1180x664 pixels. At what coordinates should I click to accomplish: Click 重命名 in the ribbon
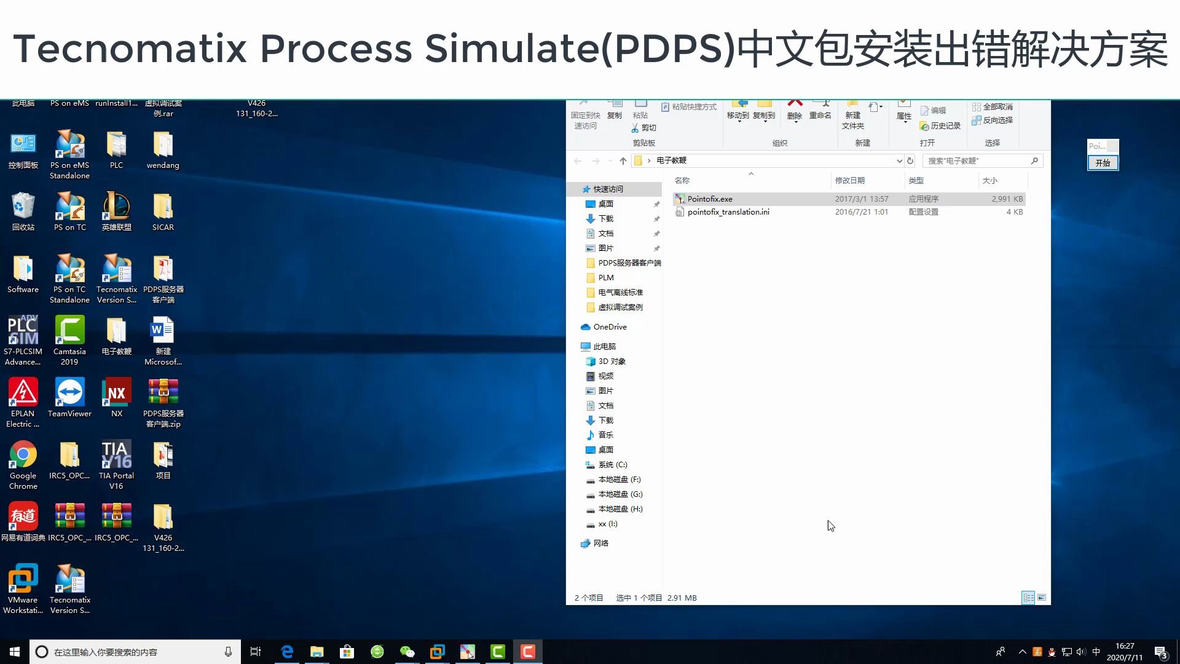coord(820,109)
